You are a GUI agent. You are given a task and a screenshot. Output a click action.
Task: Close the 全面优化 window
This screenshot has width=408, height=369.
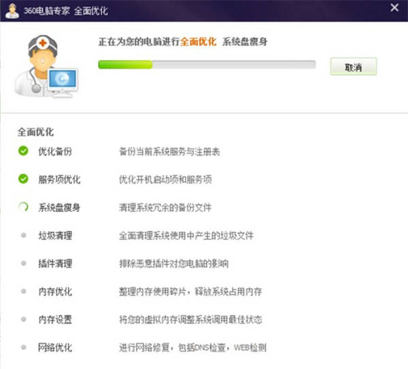[x=394, y=8]
